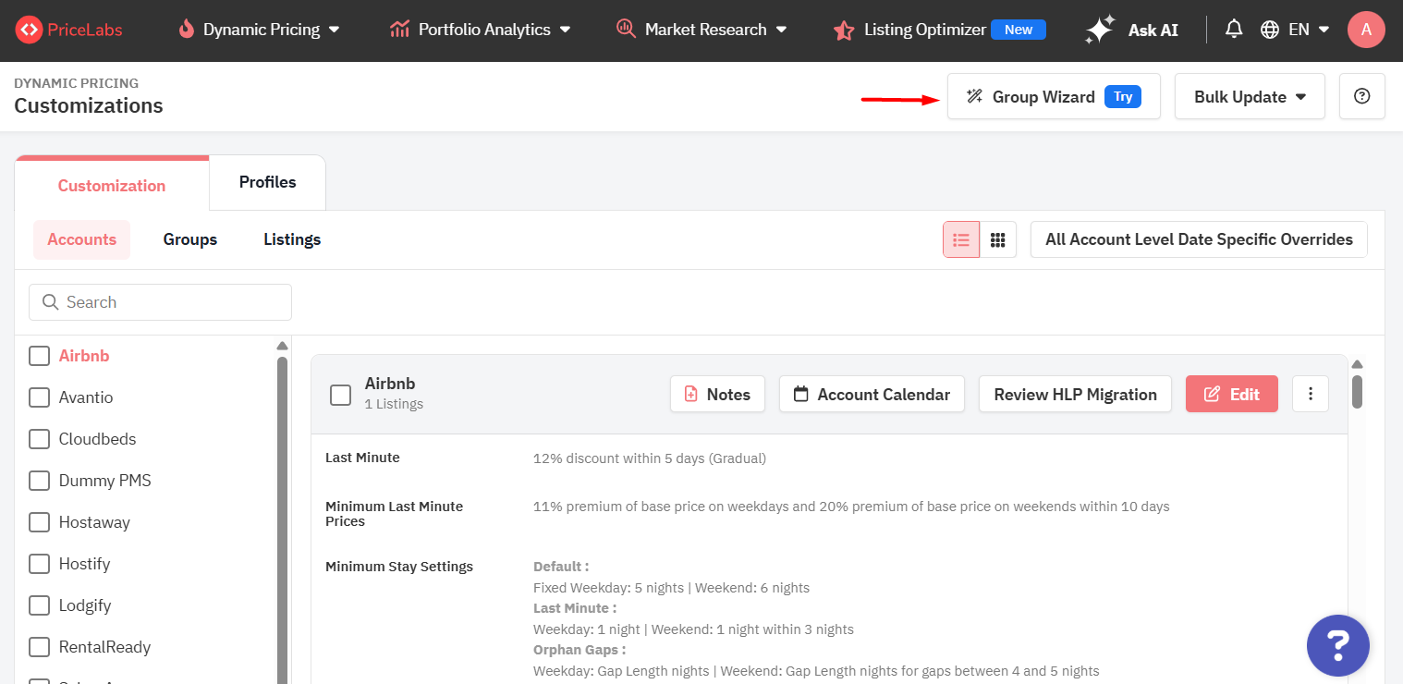Check the Avantio account checkbox
The width and height of the screenshot is (1403, 684).
tap(39, 397)
